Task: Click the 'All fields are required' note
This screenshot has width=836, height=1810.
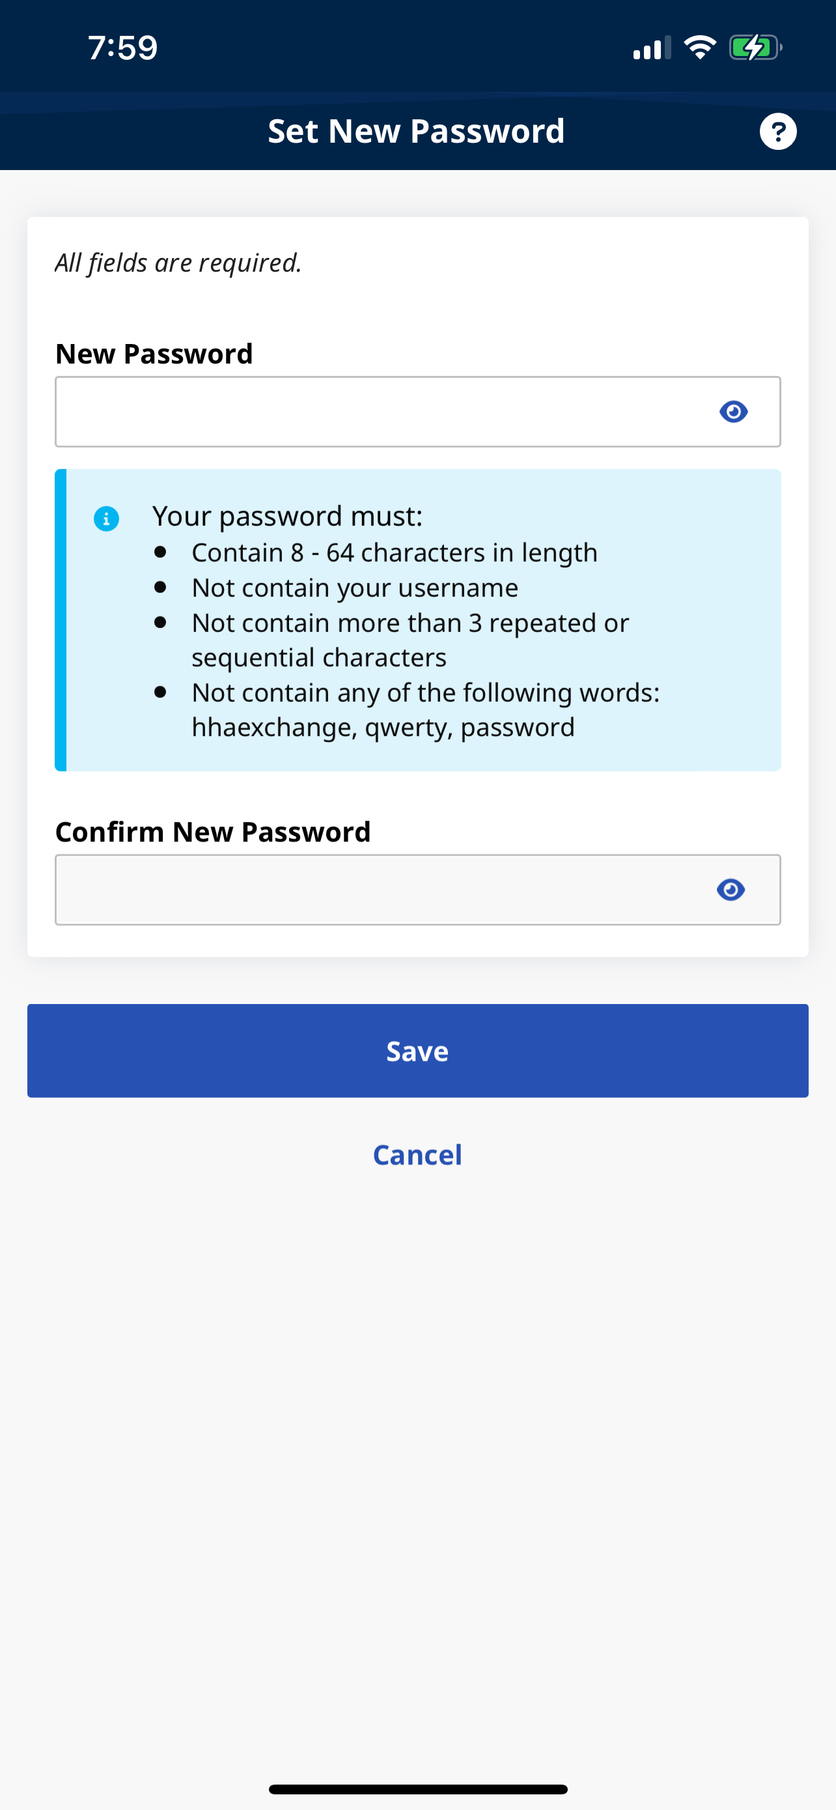Action: coord(178,263)
